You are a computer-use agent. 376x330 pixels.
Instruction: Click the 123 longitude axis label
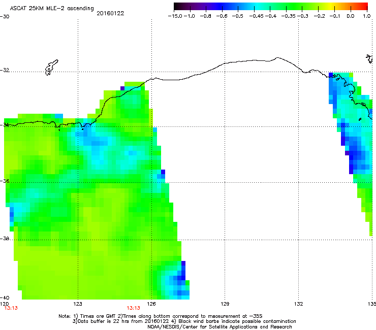tap(78, 304)
